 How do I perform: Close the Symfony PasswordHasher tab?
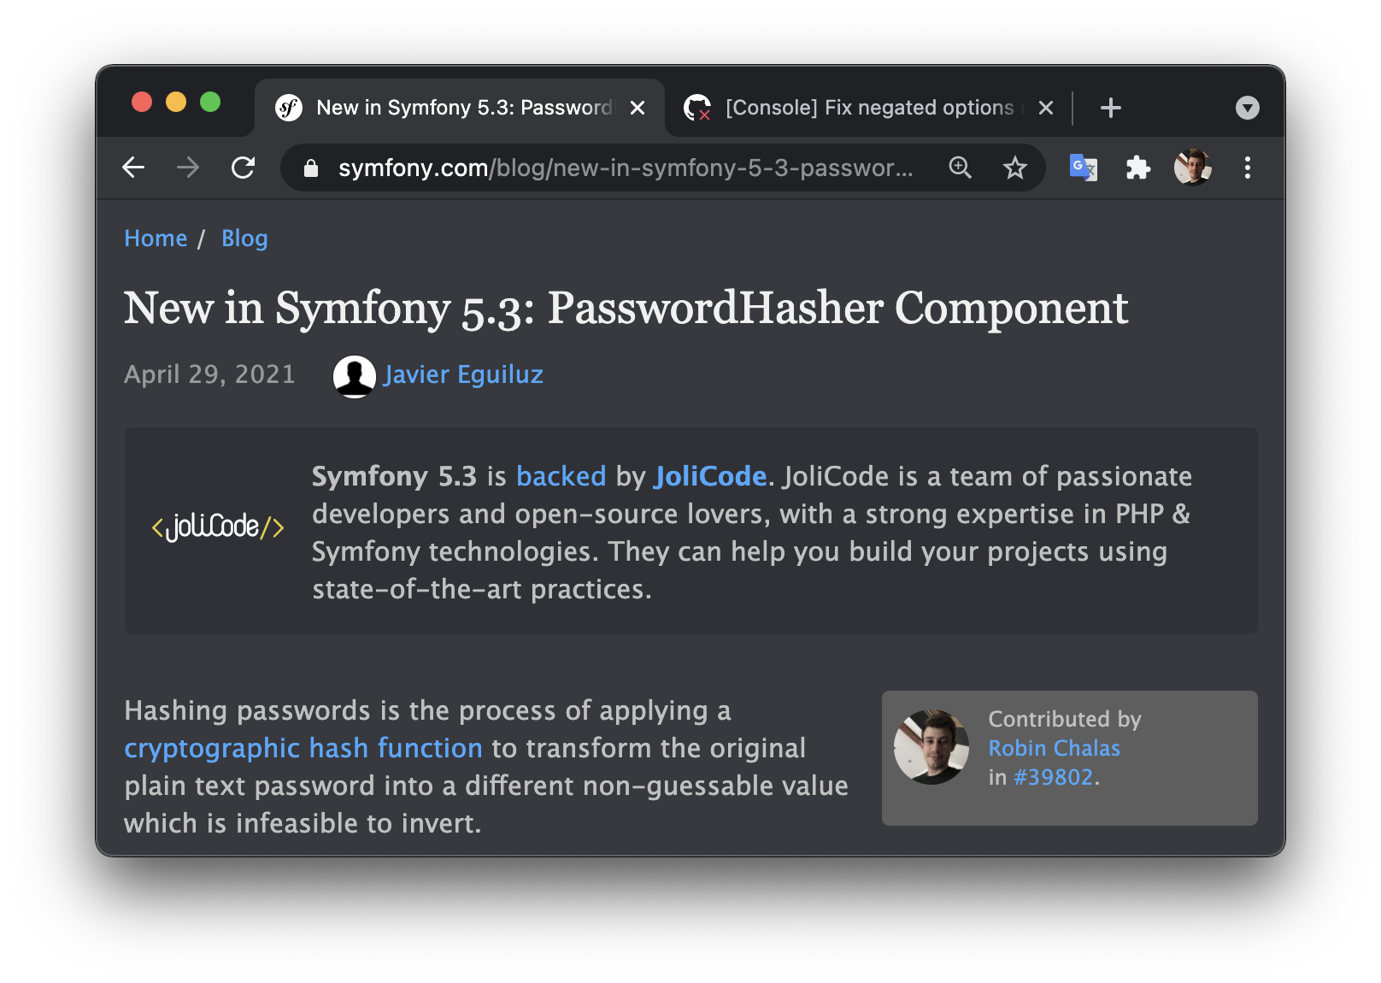tap(638, 108)
